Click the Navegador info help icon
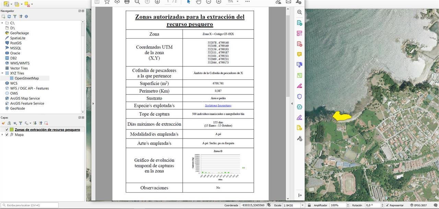 tap(26, 16)
